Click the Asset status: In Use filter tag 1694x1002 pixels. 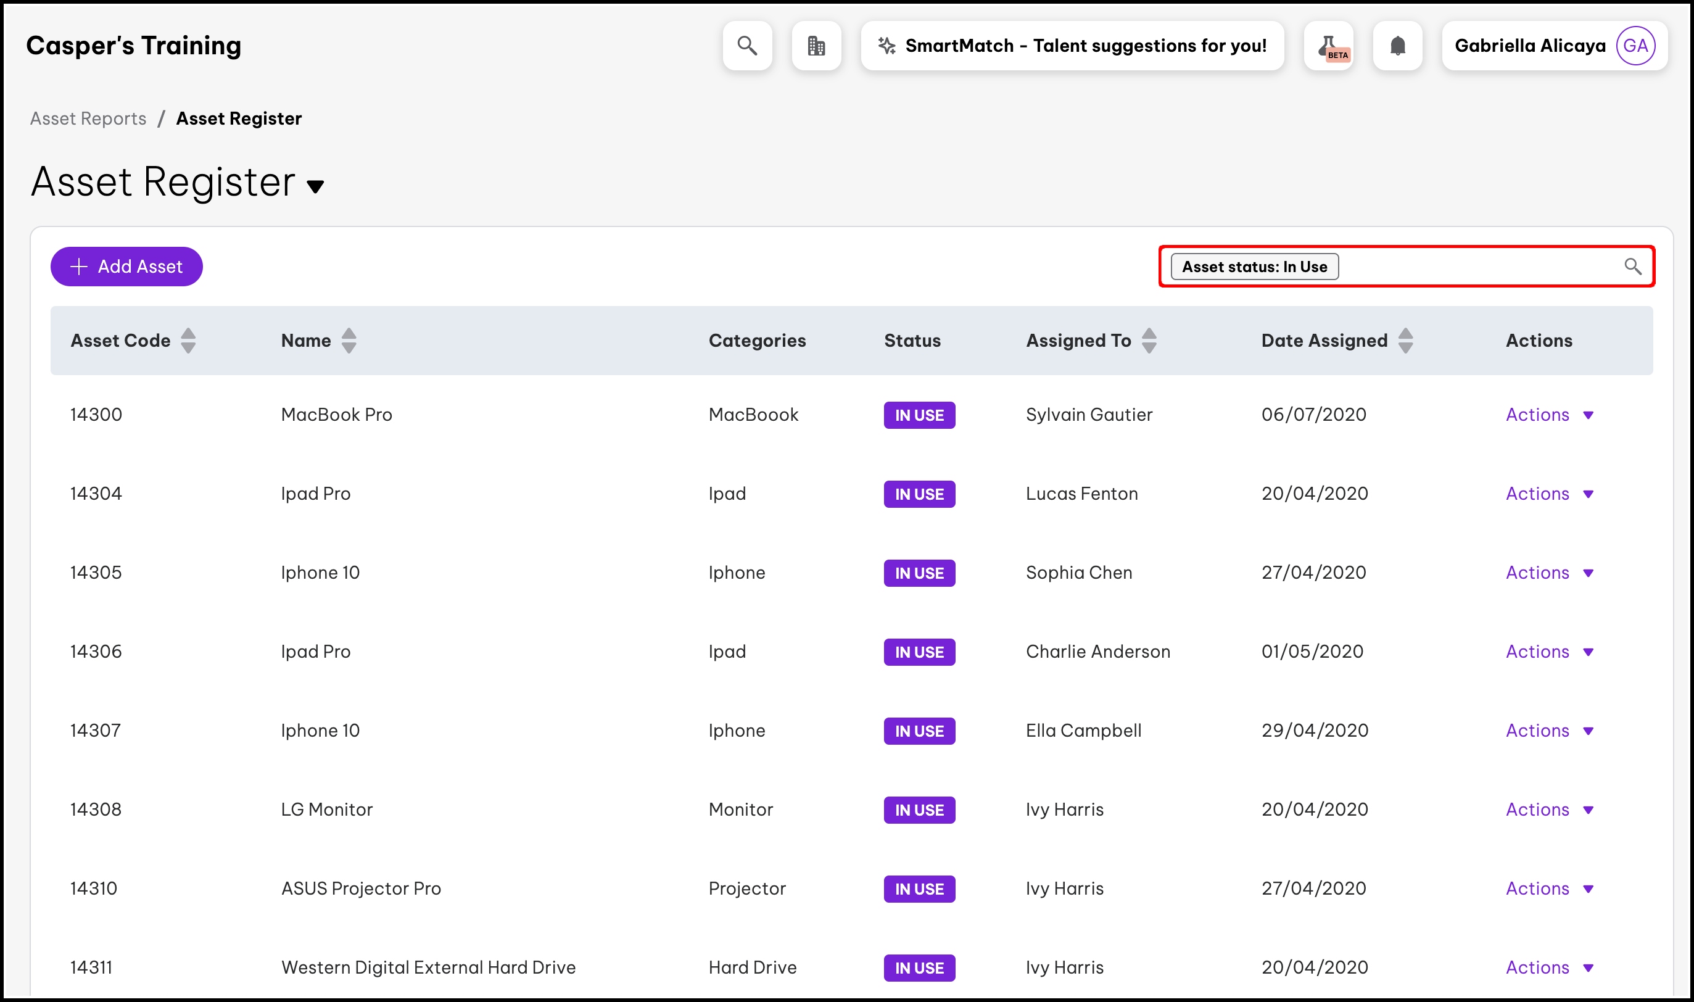pos(1254,267)
